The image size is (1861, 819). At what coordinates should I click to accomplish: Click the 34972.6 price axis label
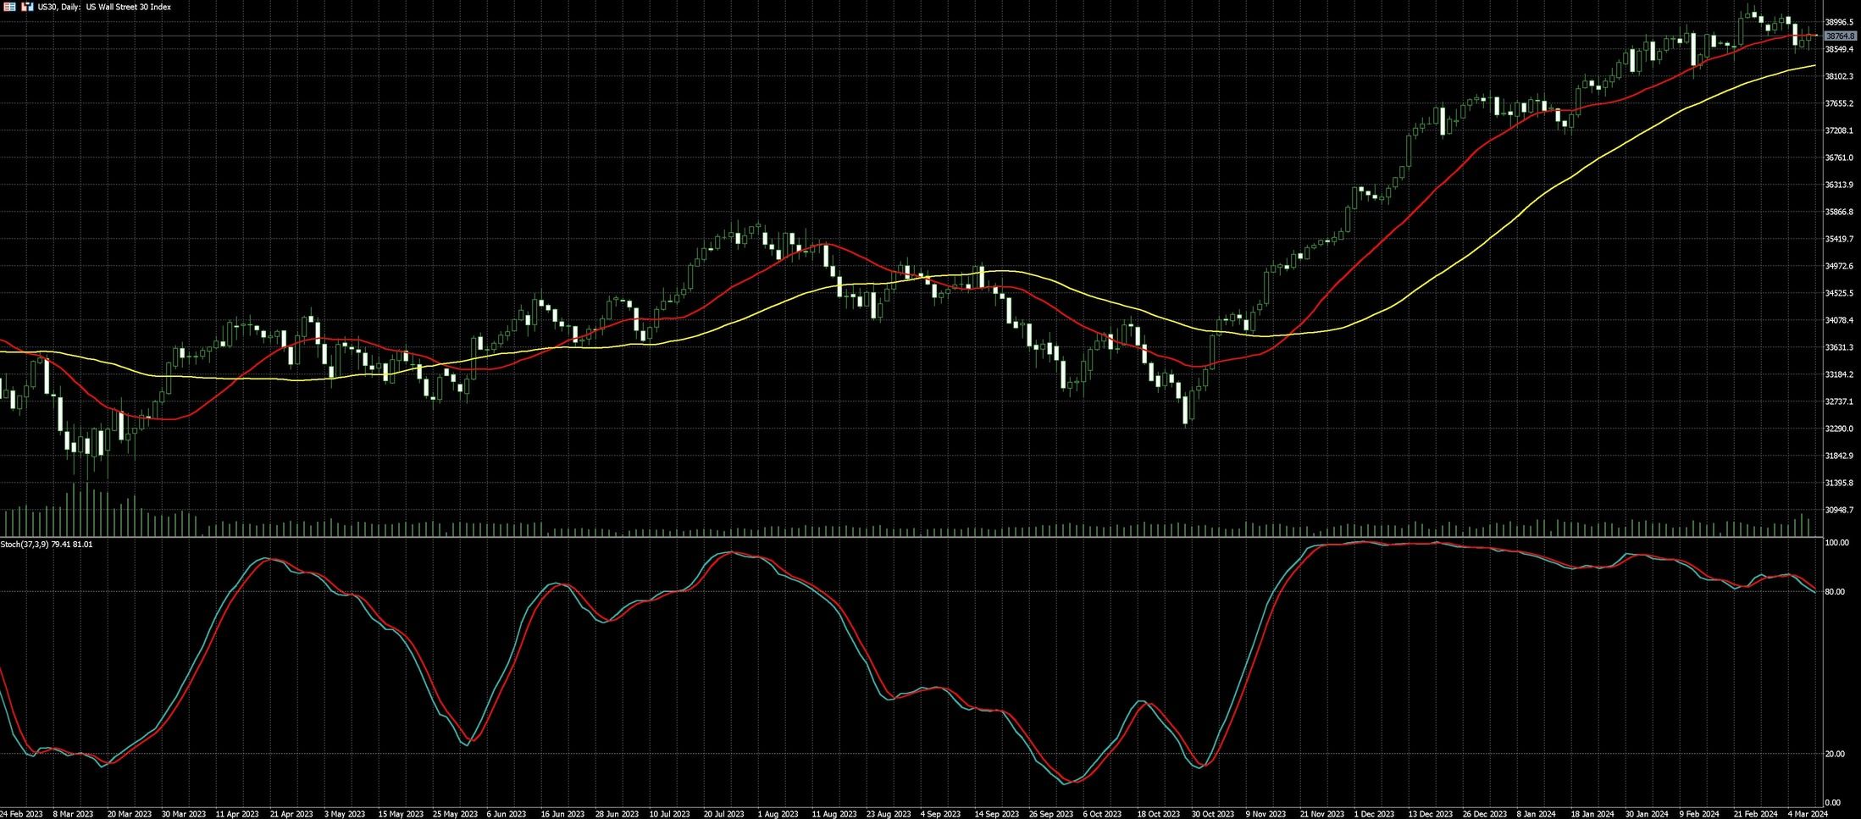pyautogui.click(x=1838, y=266)
